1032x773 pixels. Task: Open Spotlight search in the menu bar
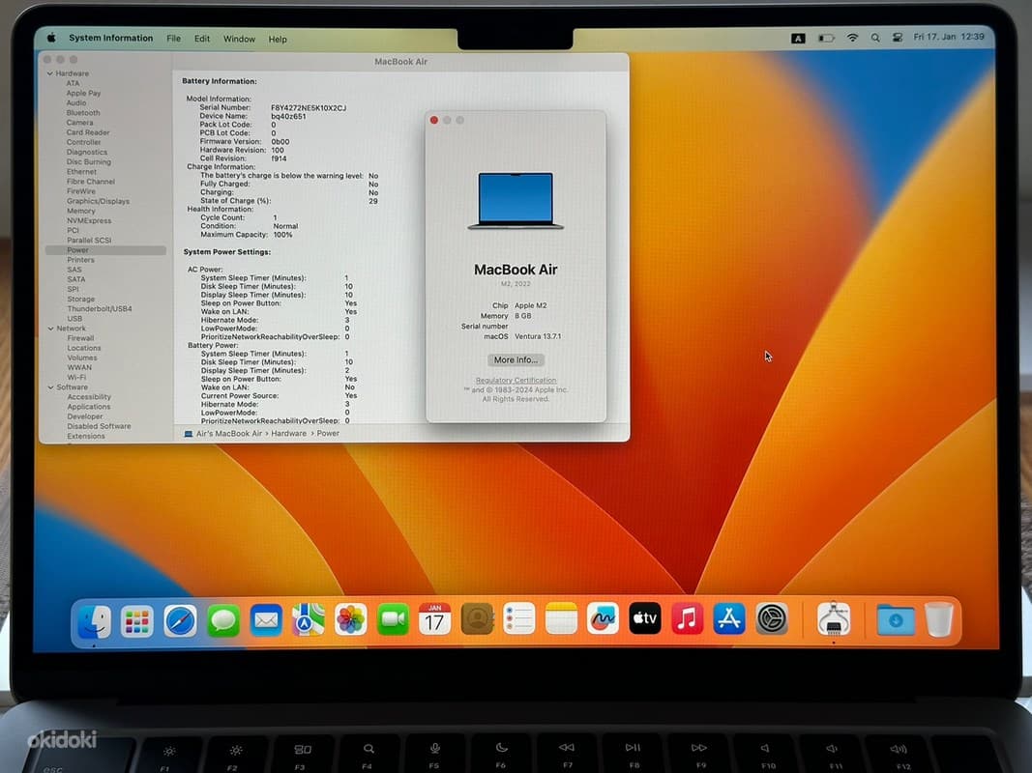tap(875, 38)
